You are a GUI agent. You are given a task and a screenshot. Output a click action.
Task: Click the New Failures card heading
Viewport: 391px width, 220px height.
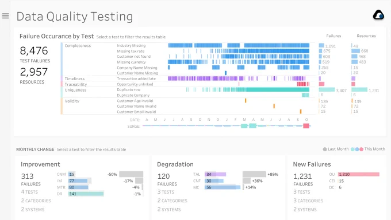click(x=312, y=164)
